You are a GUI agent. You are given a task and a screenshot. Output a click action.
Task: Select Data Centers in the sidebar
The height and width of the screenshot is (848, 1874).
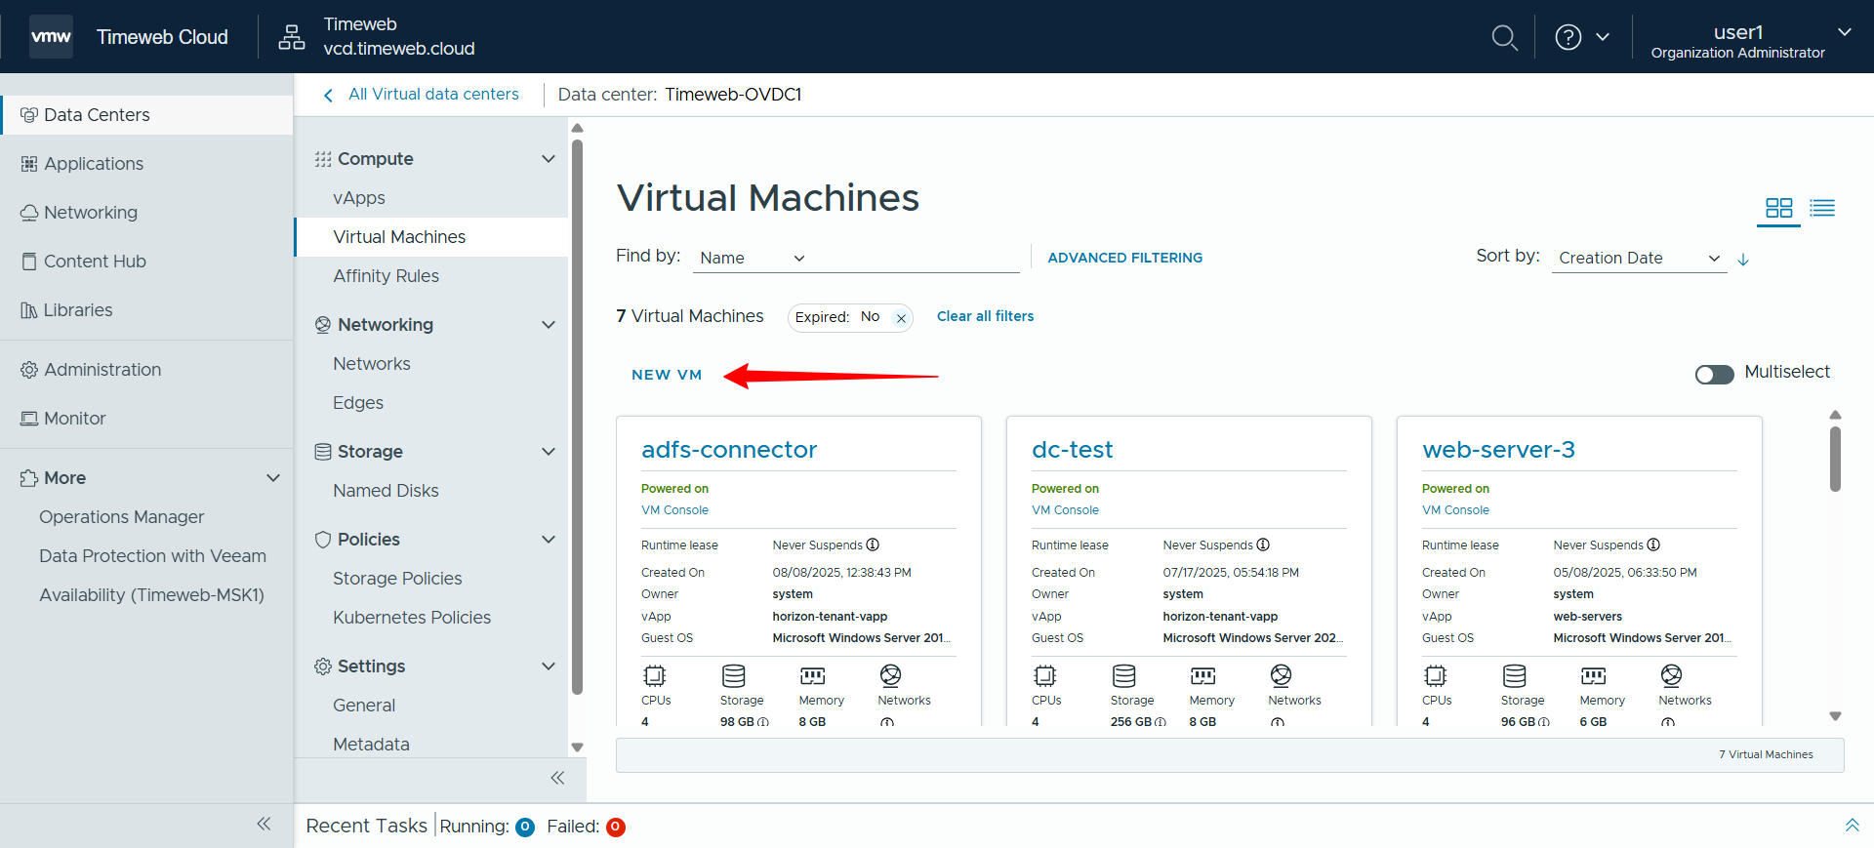[x=146, y=115]
